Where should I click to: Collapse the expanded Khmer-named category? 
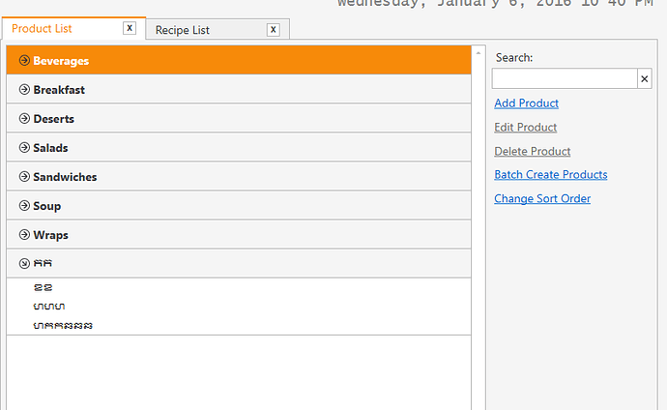pyautogui.click(x=24, y=263)
